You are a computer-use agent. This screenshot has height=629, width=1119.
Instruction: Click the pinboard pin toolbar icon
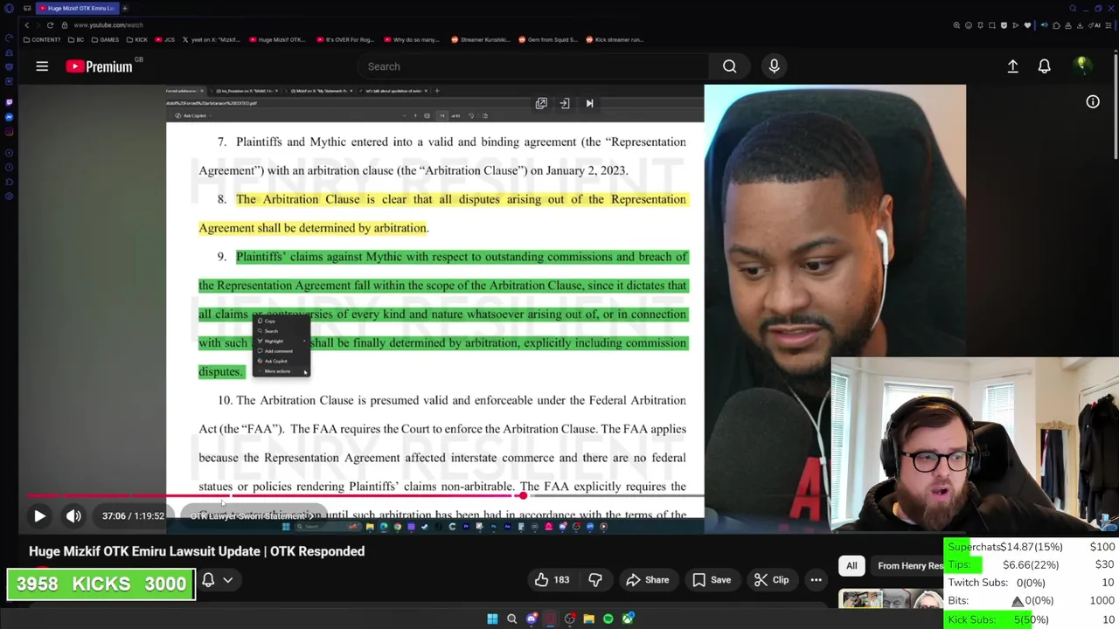click(x=980, y=25)
